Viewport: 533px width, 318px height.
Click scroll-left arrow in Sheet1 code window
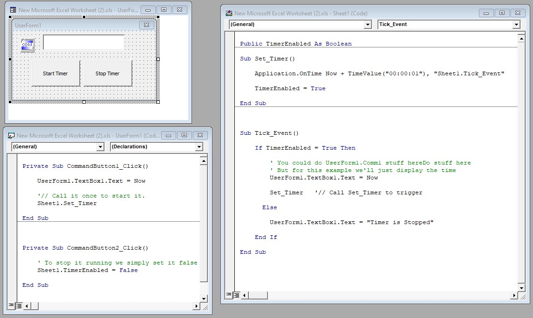coord(244,295)
